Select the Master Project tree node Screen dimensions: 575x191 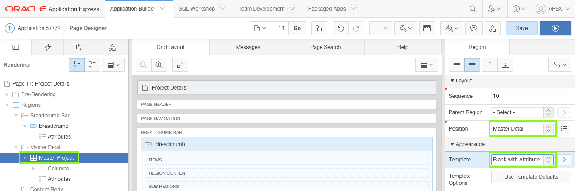coord(56,158)
